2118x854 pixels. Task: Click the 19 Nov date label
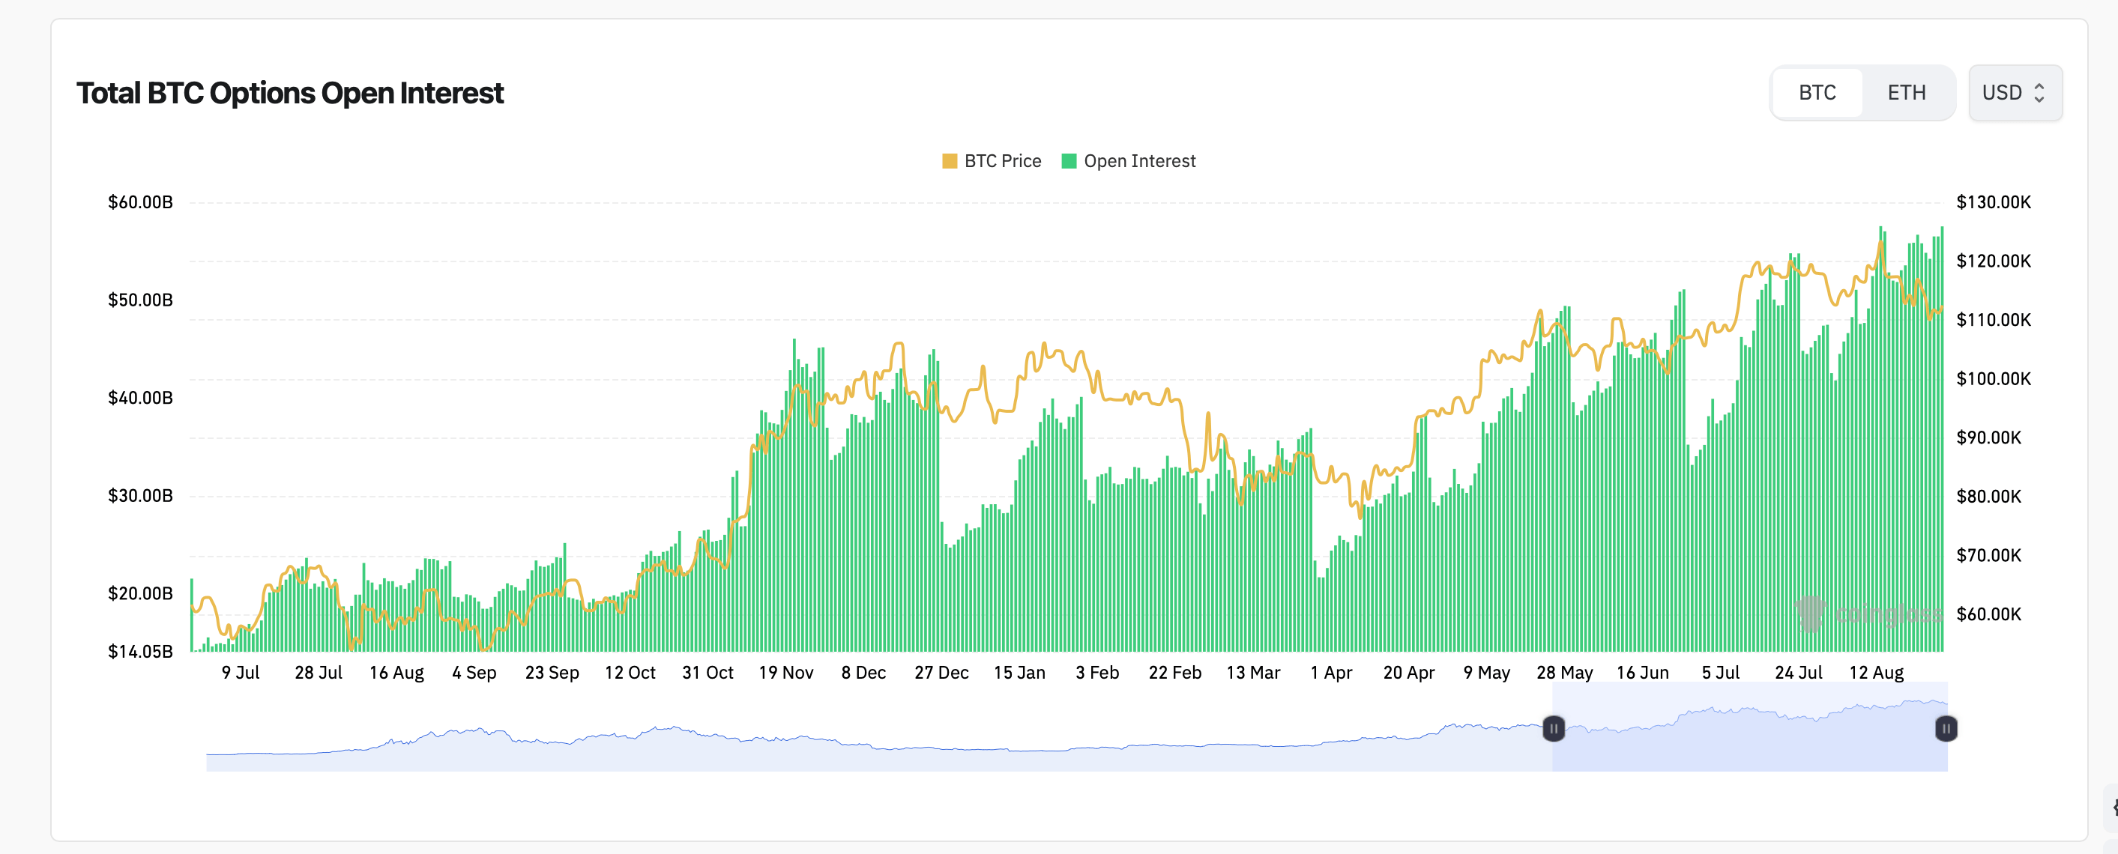(785, 673)
